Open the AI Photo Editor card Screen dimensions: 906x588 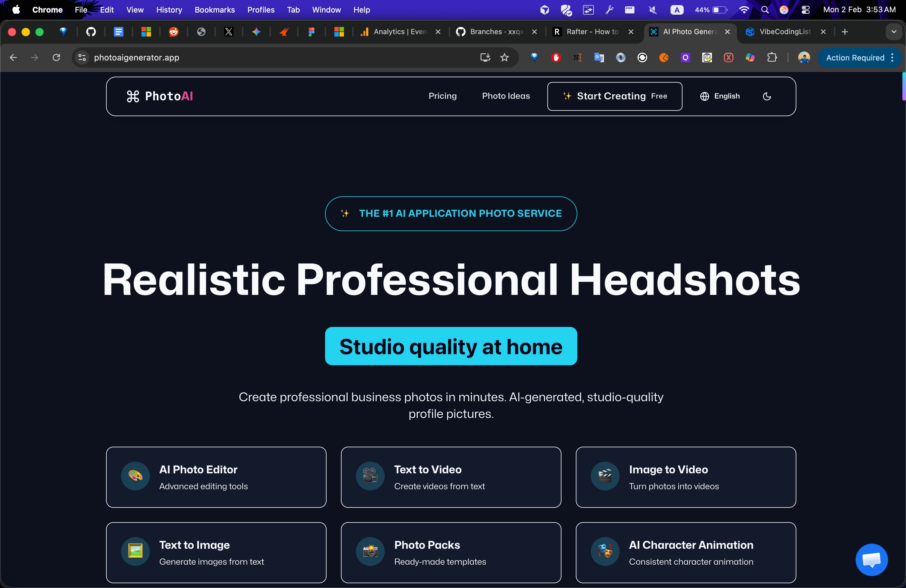[x=216, y=477]
